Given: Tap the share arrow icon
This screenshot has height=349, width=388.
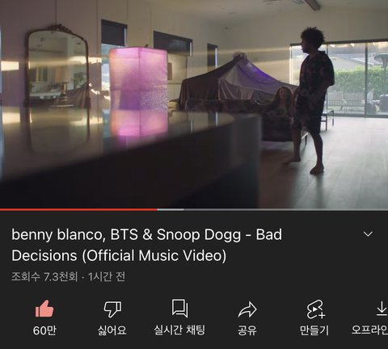Looking at the screenshot, I should pos(247,309).
